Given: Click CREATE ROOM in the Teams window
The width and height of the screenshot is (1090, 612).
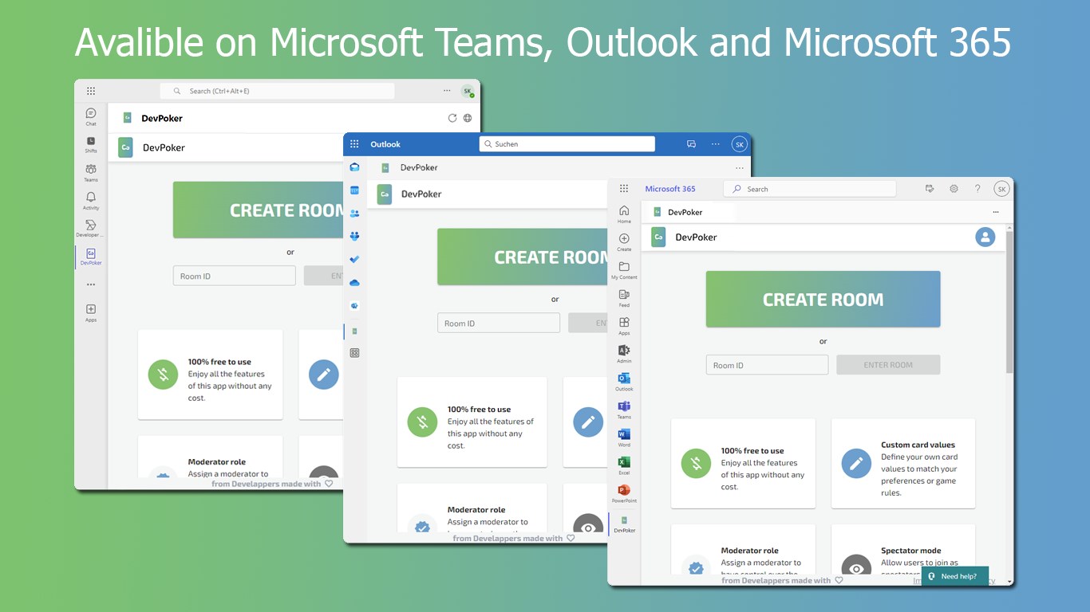Looking at the screenshot, I should (x=259, y=210).
